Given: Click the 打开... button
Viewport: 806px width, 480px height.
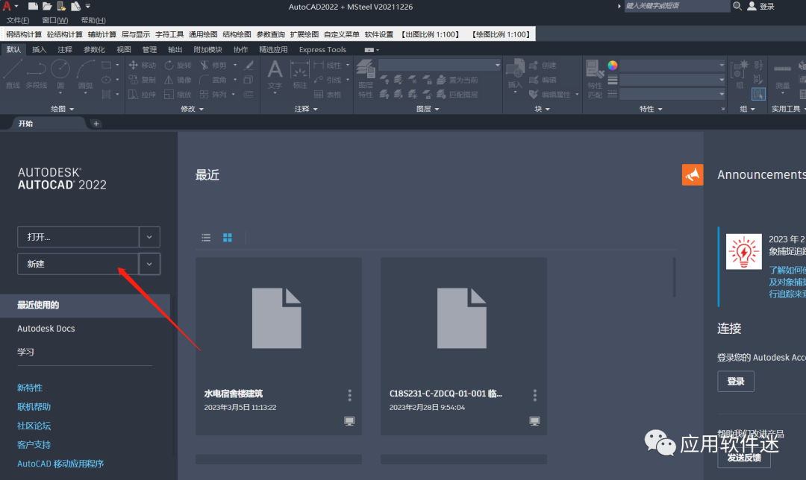Looking at the screenshot, I should point(78,237).
